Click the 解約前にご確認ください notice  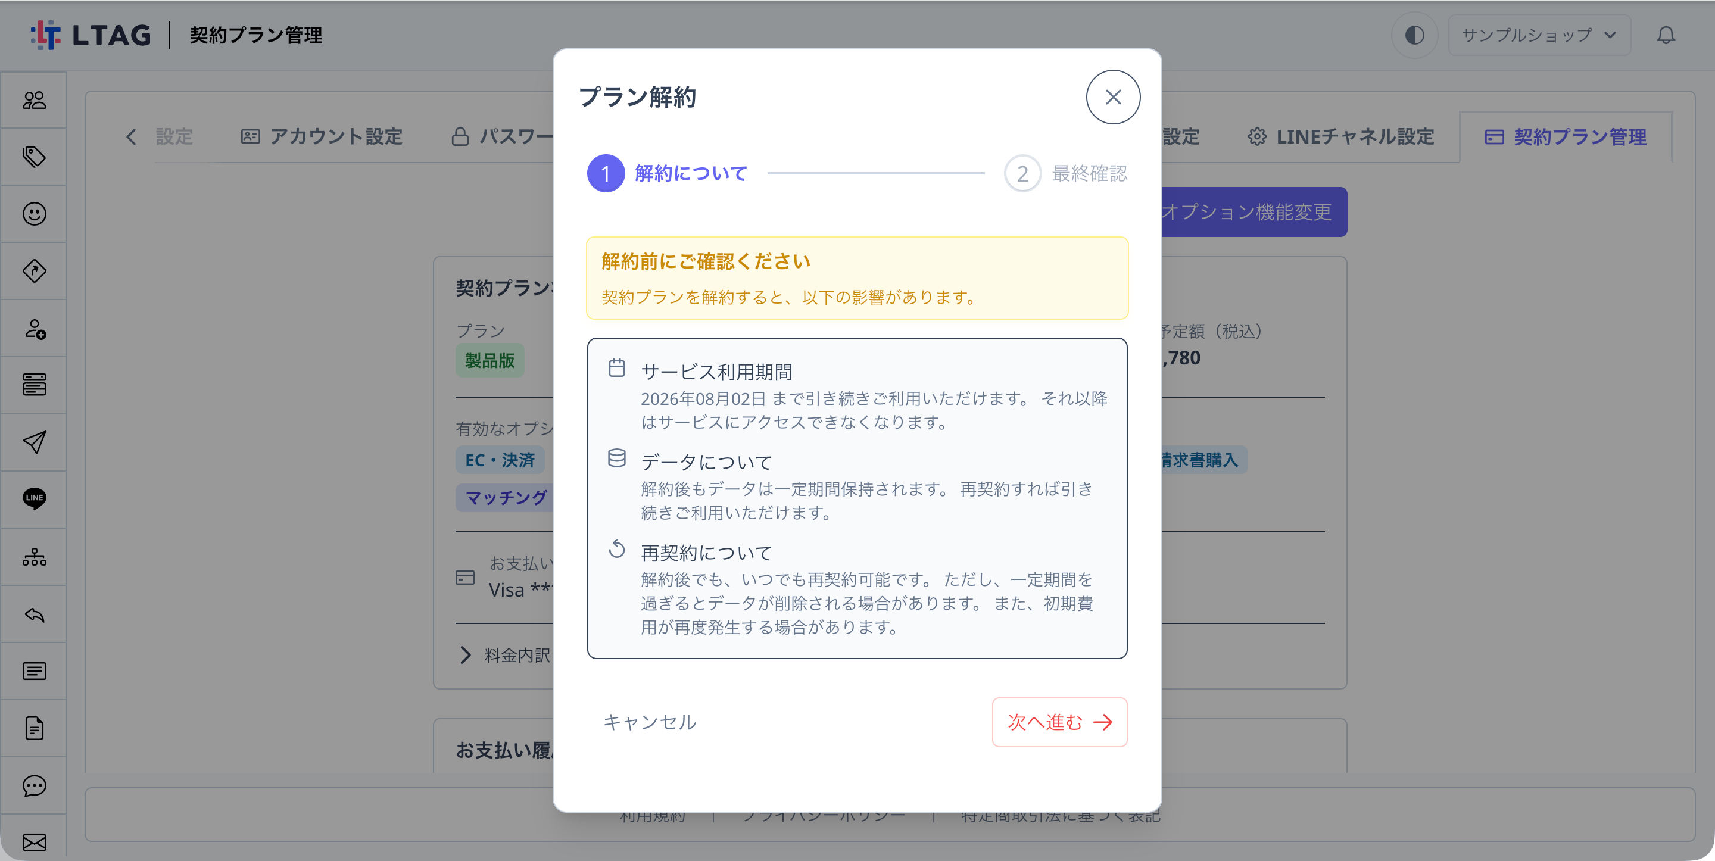point(857,277)
